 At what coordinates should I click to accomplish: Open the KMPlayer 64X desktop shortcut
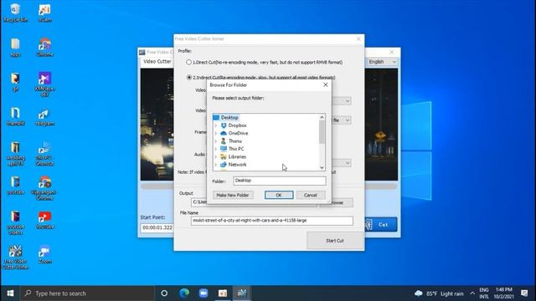[x=44, y=84]
